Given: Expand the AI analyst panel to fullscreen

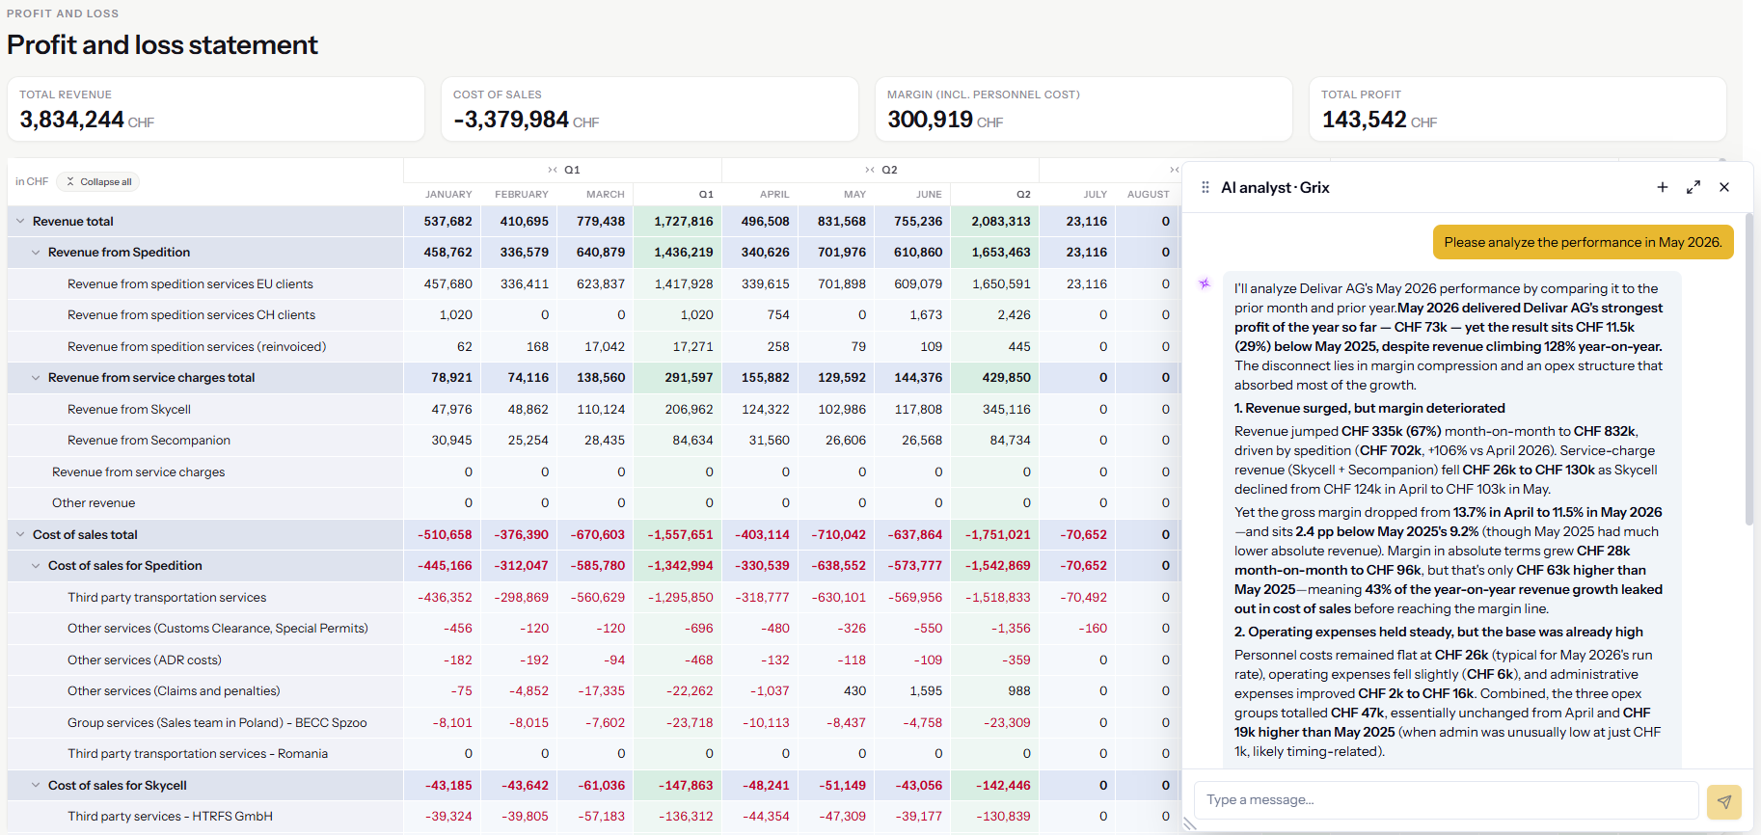Looking at the screenshot, I should [1693, 187].
